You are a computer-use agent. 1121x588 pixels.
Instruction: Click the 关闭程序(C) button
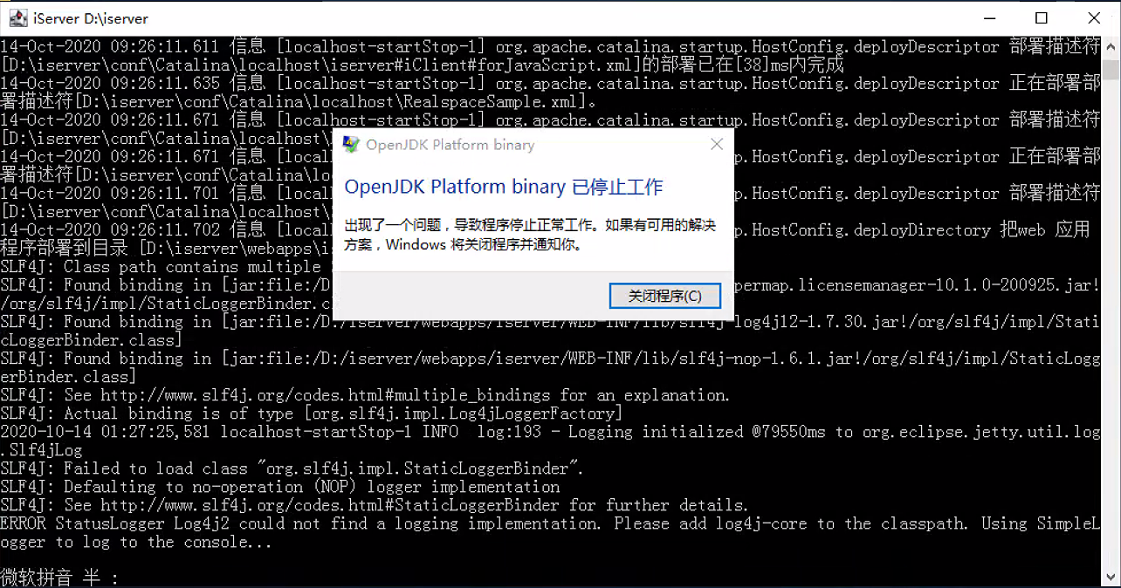tap(665, 296)
